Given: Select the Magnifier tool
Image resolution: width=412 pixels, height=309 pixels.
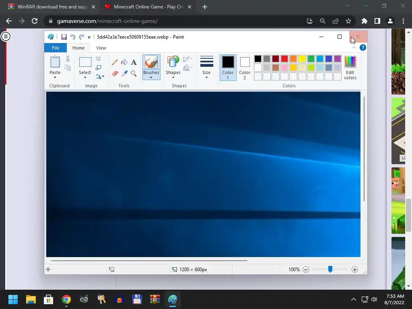Looking at the screenshot, I should pyautogui.click(x=134, y=73).
